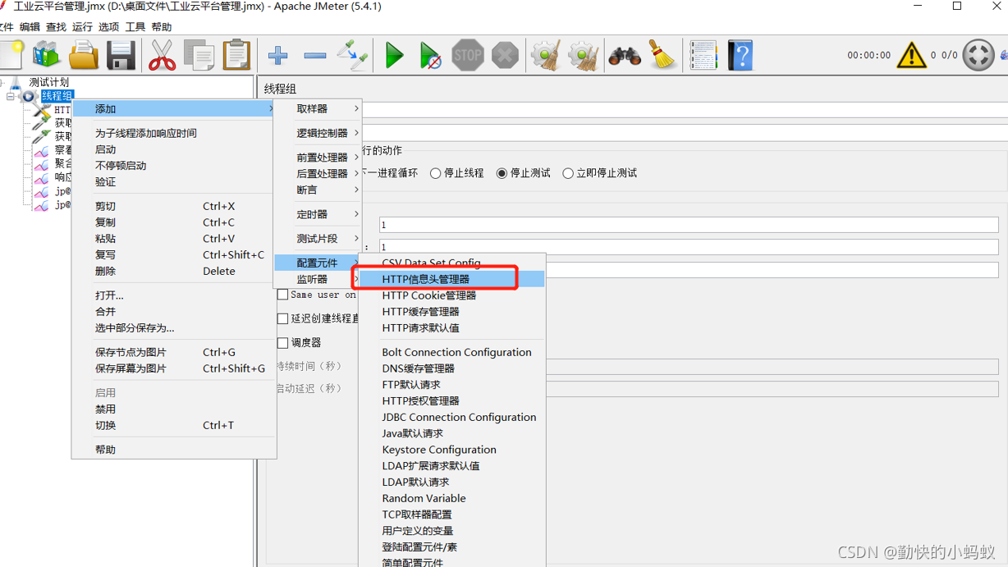Click 为子线程添加响应时间 in context menu
The image size is (1008, 567).
pos(174,133)
